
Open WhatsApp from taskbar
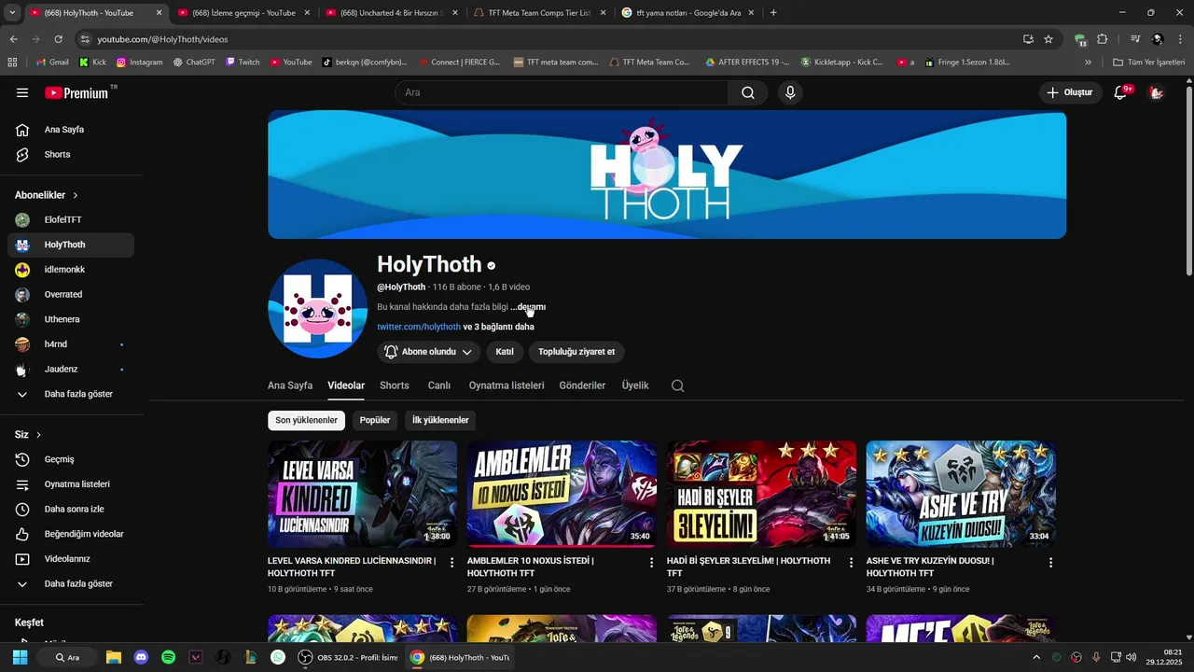(278, 657)
